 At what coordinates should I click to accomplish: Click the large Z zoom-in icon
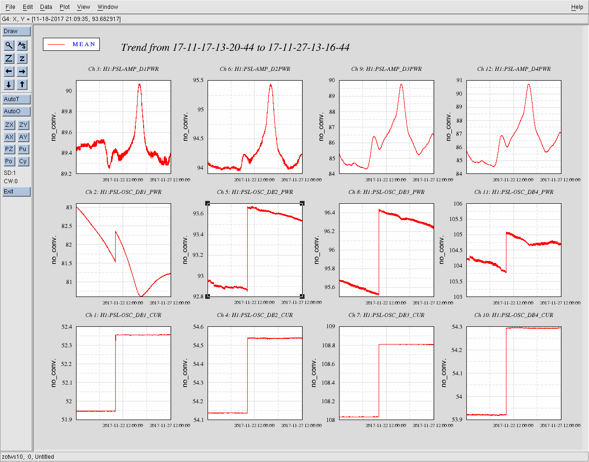point(9,58)
